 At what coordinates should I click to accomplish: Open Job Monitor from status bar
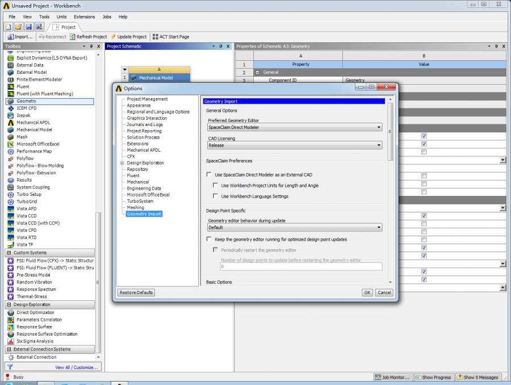(x=393, y=377)
